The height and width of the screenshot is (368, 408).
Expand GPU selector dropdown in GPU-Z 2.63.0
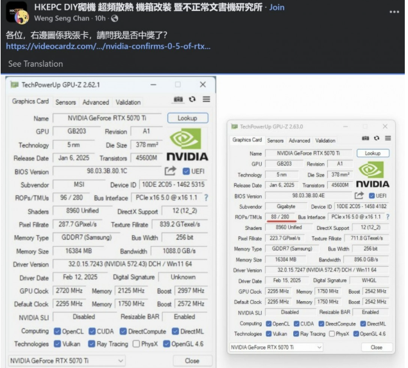[x=276, y=347]
